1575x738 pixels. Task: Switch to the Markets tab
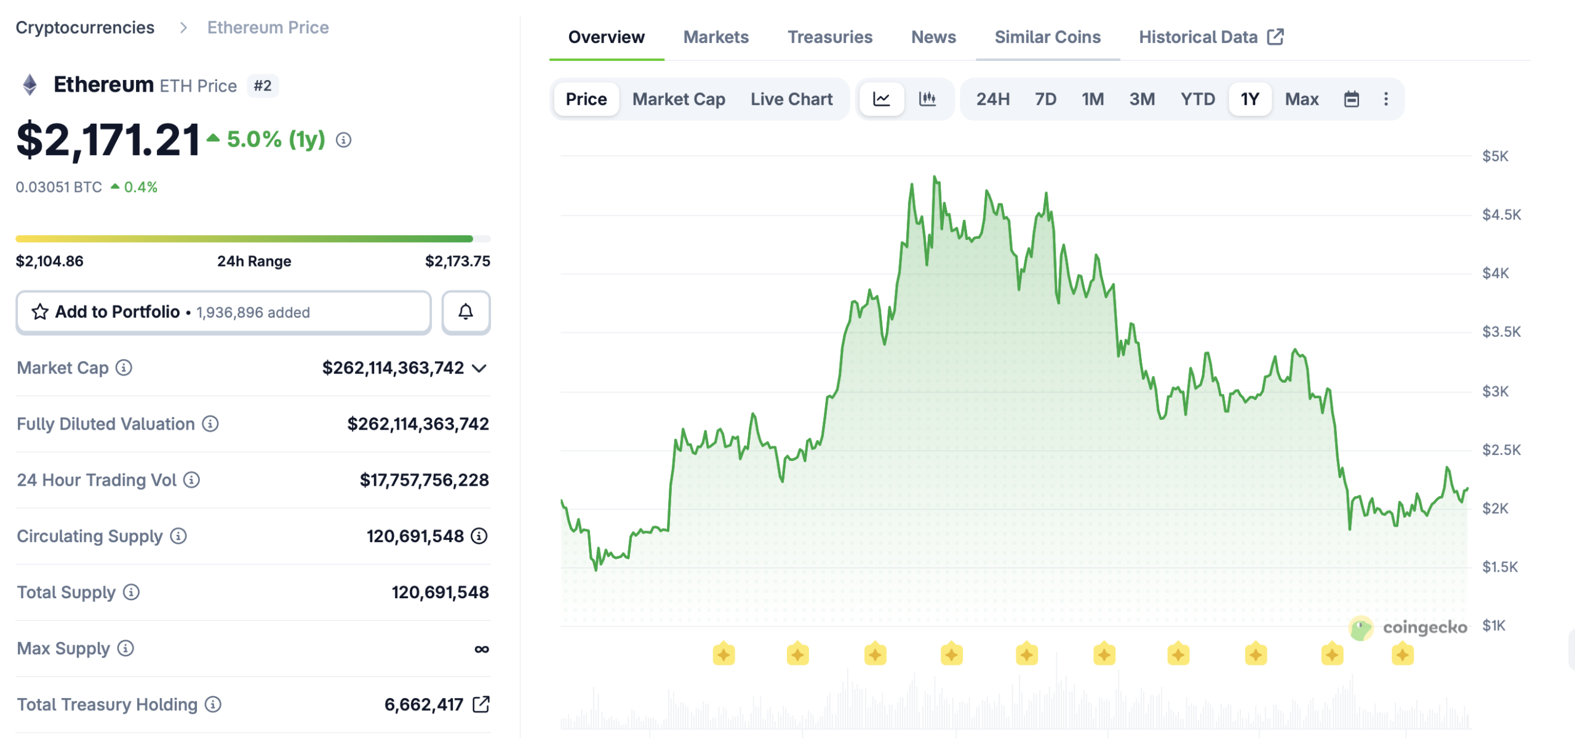pyautogui.click(x=715, y=37)
